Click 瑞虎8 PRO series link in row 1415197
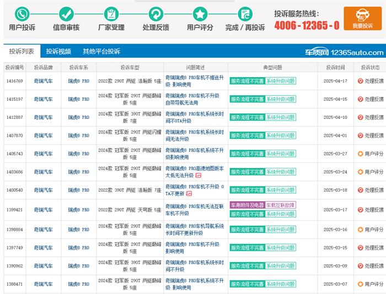 click(78, 99)
